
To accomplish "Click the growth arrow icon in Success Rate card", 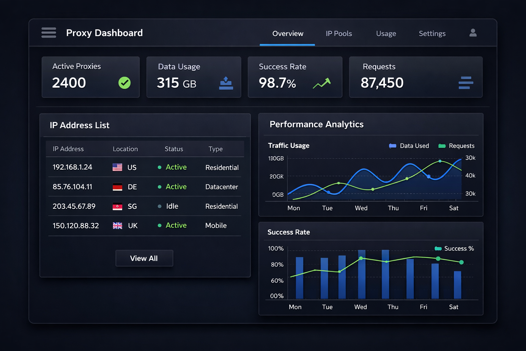I will click(322, 82).
